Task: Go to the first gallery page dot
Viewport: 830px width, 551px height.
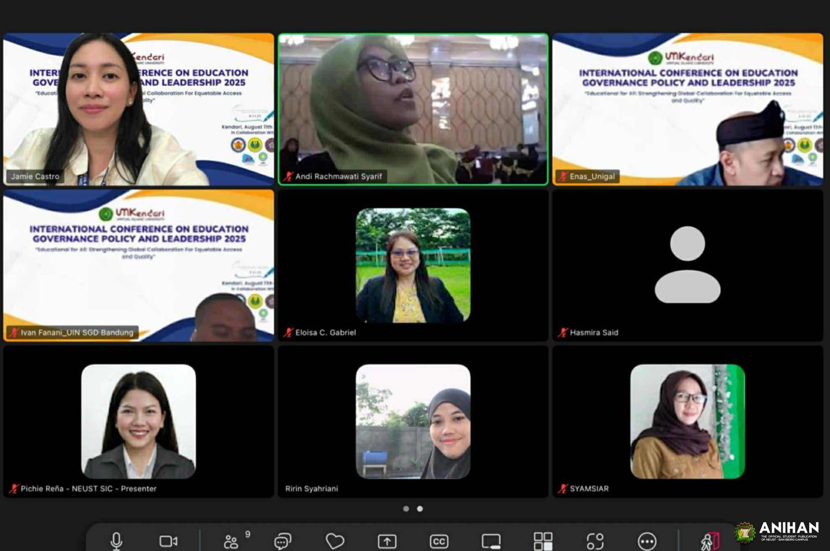Action: point(406,508)
